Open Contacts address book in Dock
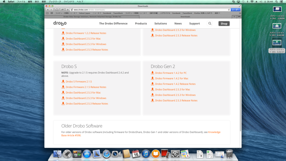Image resolution: width=286 pixels, height=161 pixels. click(126, 154)
